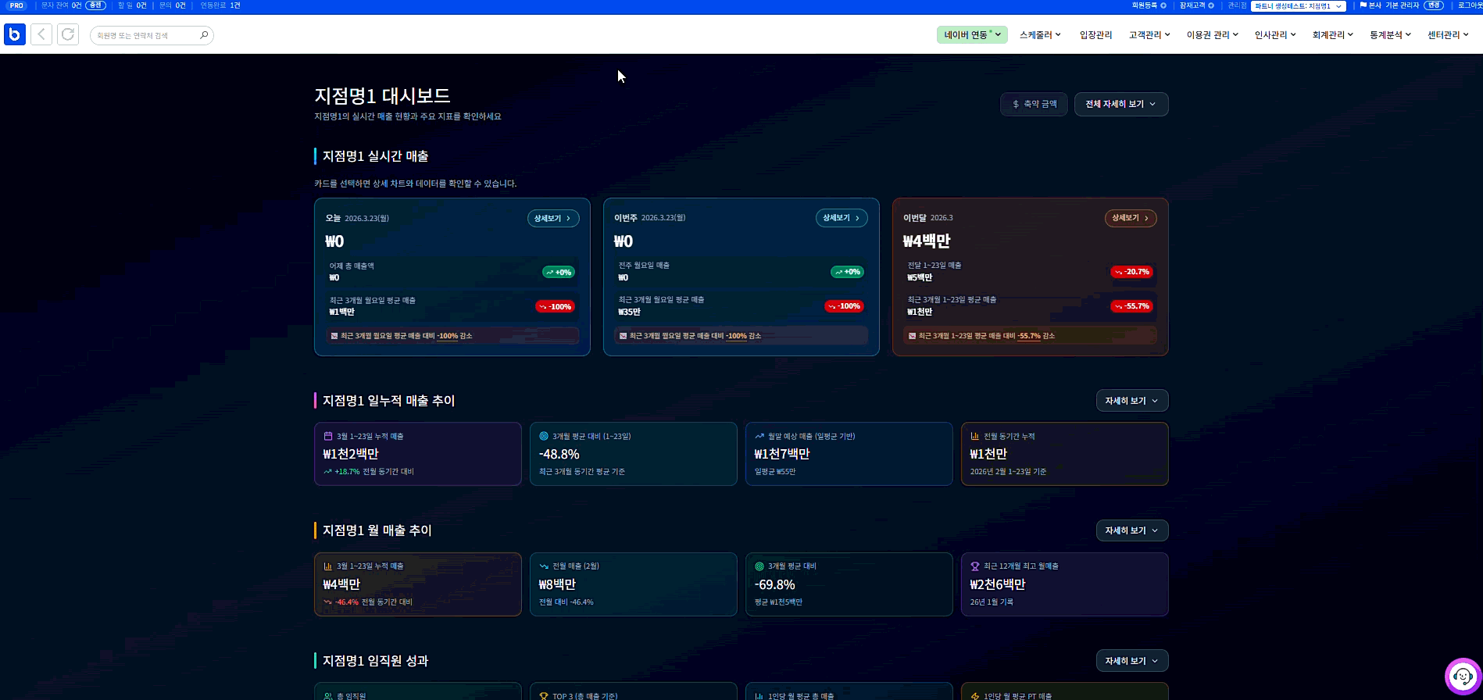Click target icon on 3개월 평균 대비 (1~23일) card

(x=544, y=436)
